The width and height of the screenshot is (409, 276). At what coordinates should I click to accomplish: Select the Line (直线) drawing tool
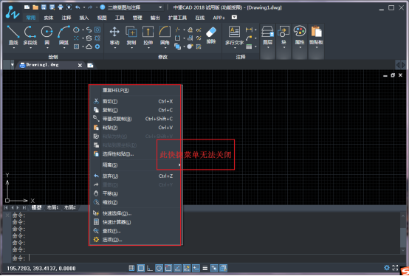[x=13, y=35]
